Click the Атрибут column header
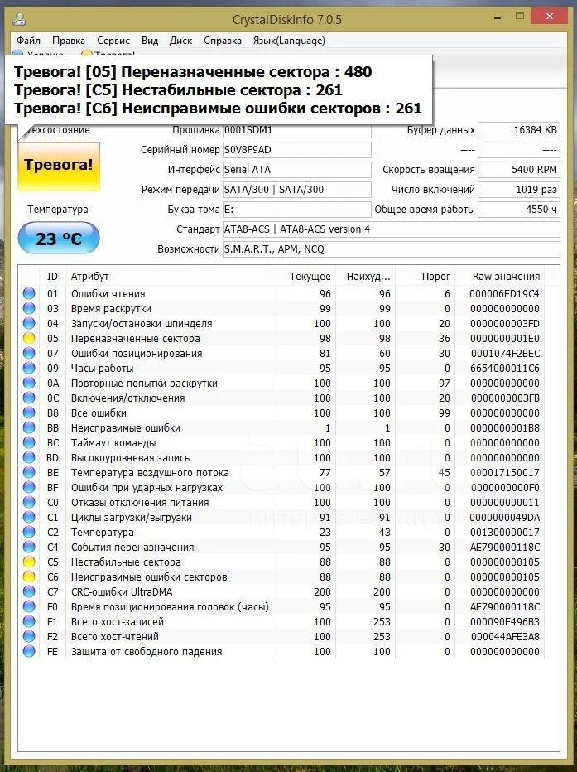This screenshot has width=577, height=772. coord(171,276)
